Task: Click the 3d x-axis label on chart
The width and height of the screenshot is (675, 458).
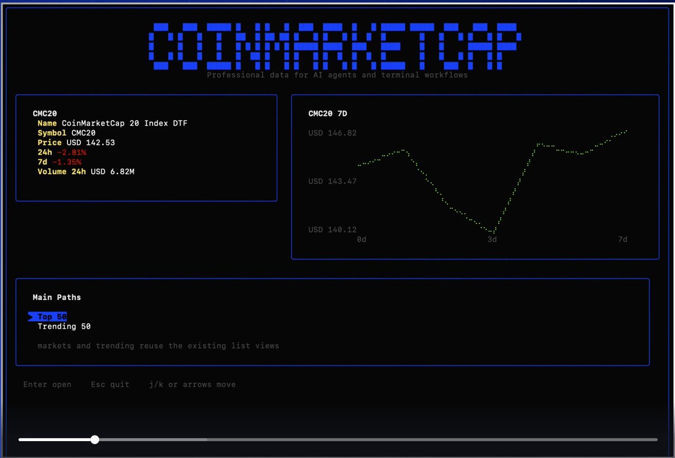Action: coord(492,240)
